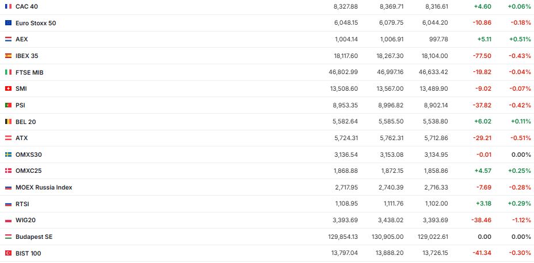Open the Euro Stoxx 50 index page
Viewport: 534px width, 263px height.
[x=36, y=23]
